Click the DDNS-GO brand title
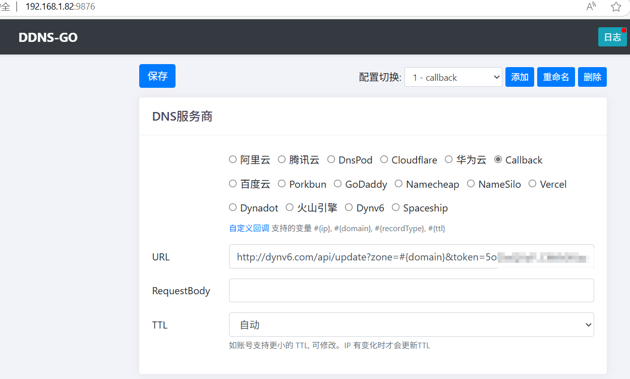630x379 pixels. click(x=48, y=37)
